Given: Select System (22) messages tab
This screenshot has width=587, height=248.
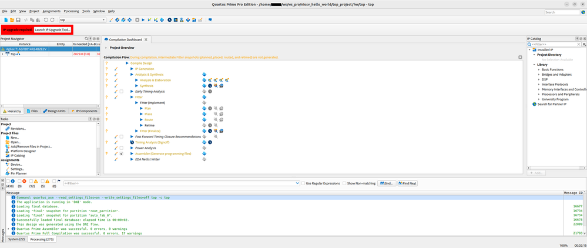Looking at the screenshot, I should (x=16, y=239).
